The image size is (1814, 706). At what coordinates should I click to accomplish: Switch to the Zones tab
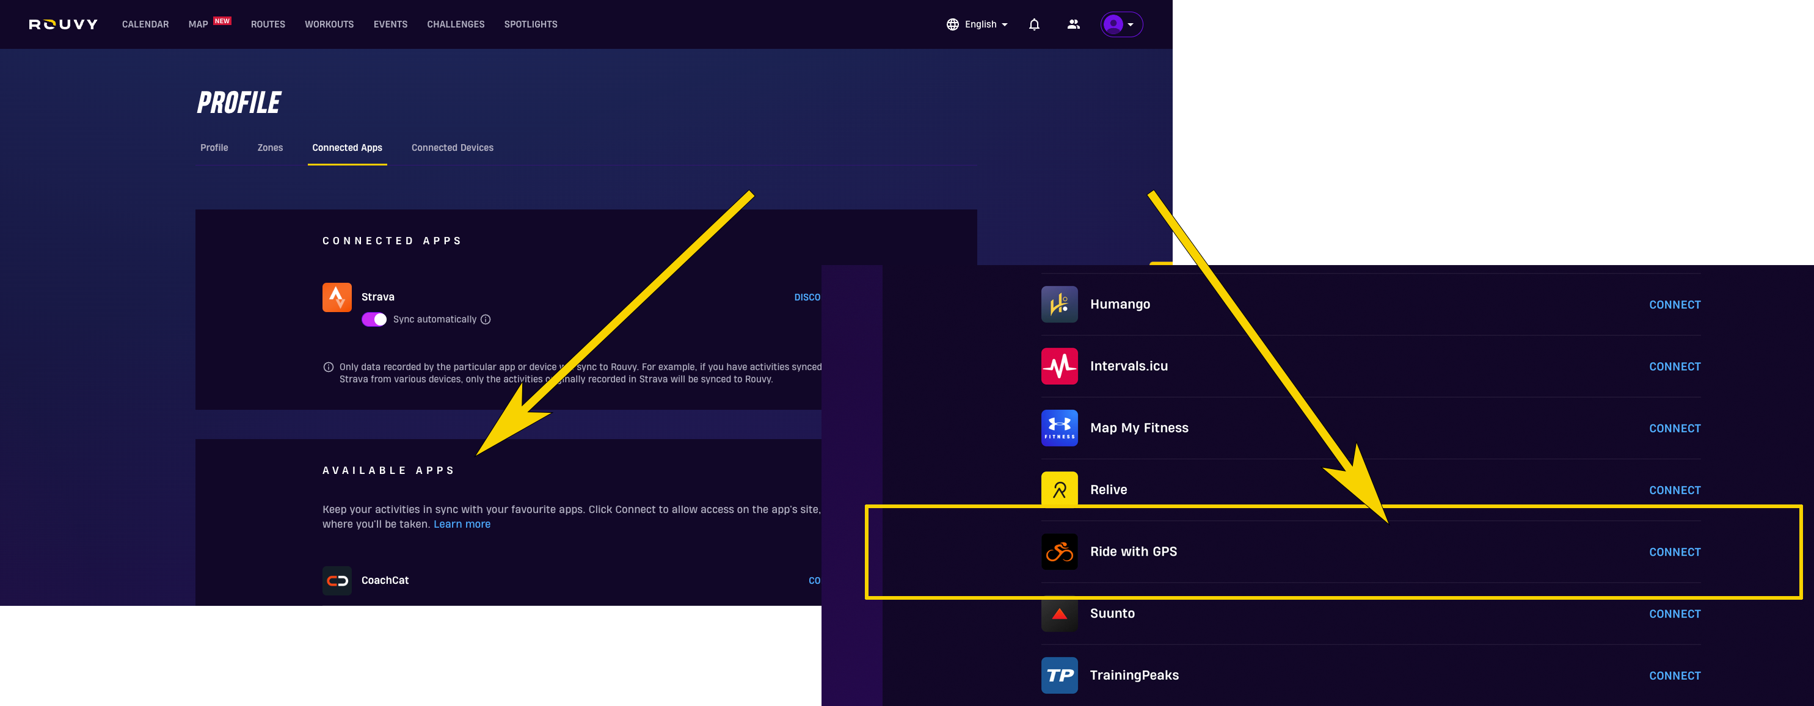tap(270, 148)
